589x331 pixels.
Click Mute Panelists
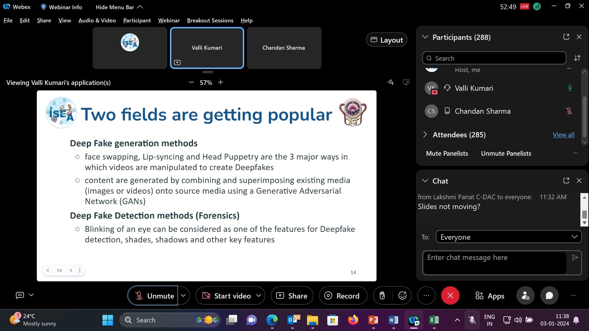coord(447,154)
